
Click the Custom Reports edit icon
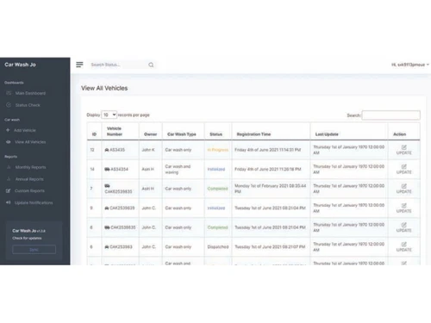pyautogui.click(x=8, y=190)
